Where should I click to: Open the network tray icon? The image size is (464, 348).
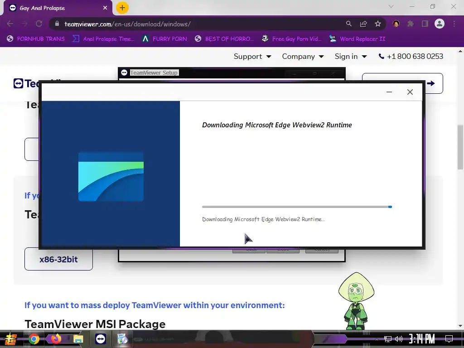pos(388,339)
